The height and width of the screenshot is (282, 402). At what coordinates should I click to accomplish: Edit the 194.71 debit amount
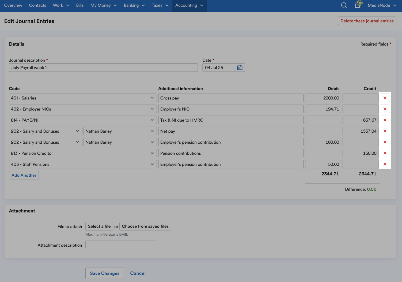coord(323,109)
